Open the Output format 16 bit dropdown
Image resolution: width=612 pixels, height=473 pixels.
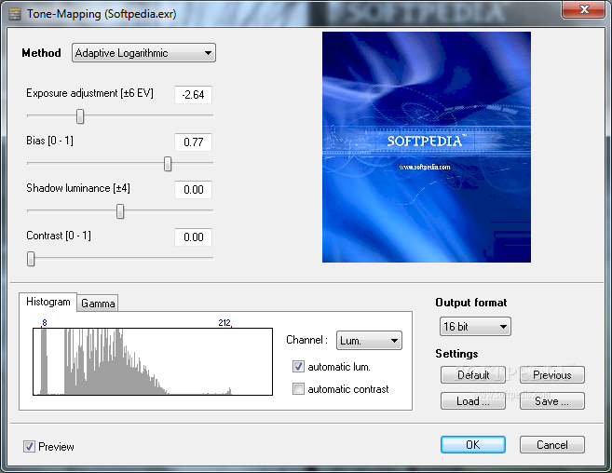coord(475,326)
